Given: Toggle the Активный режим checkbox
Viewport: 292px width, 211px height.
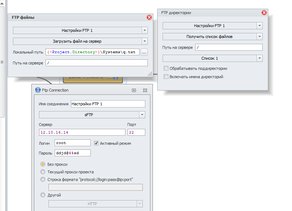Looking at the screenshot, I should point(96,143).
